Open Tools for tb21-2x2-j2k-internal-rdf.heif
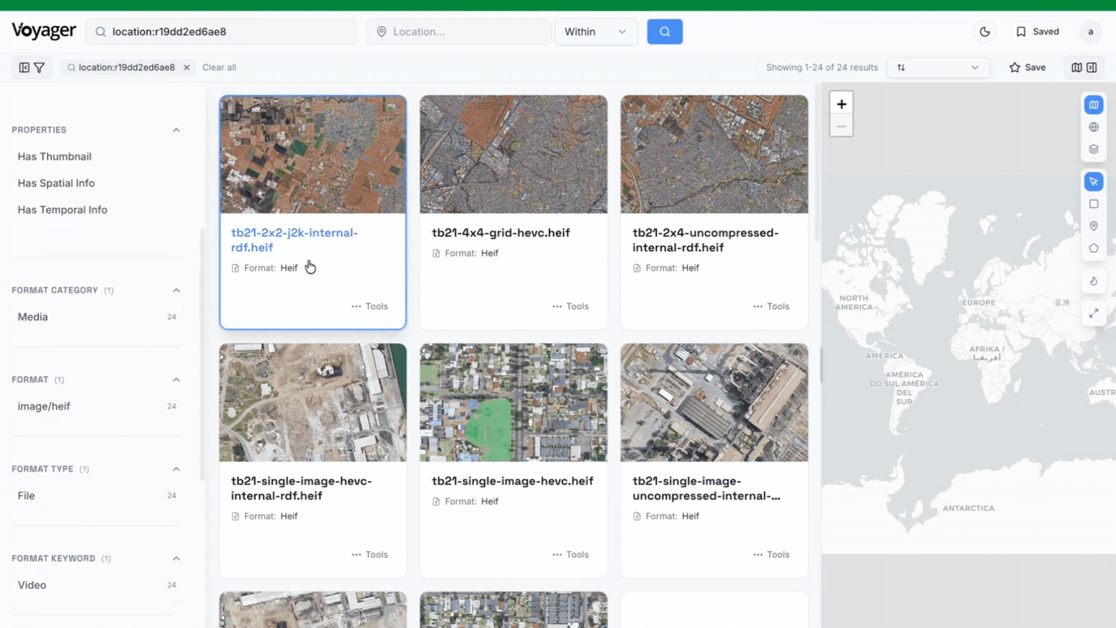Image resolution: width=1116 pixels, height=628 pixels. click(370, 306)
